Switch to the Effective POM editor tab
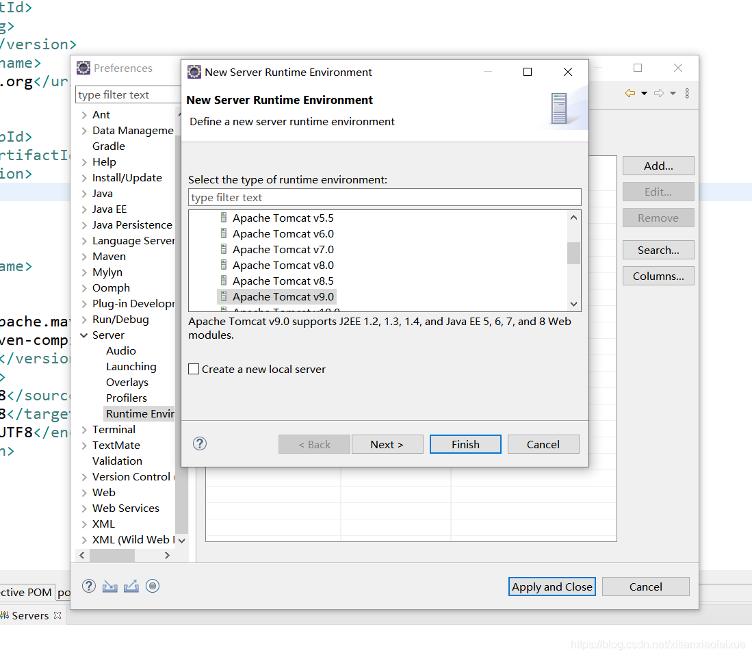 pyautogui.click(x=27, y=592)
